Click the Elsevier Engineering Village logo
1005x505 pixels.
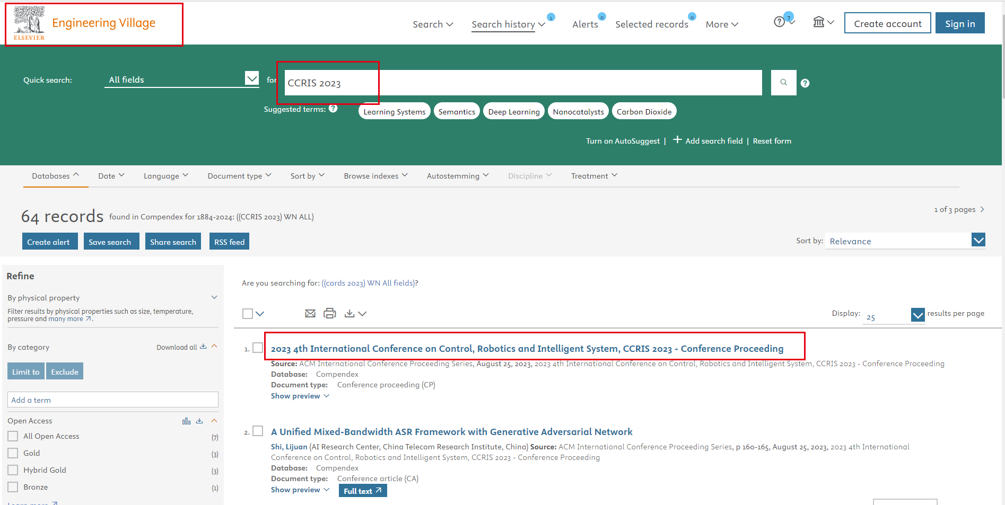click(x=85, y=24)
